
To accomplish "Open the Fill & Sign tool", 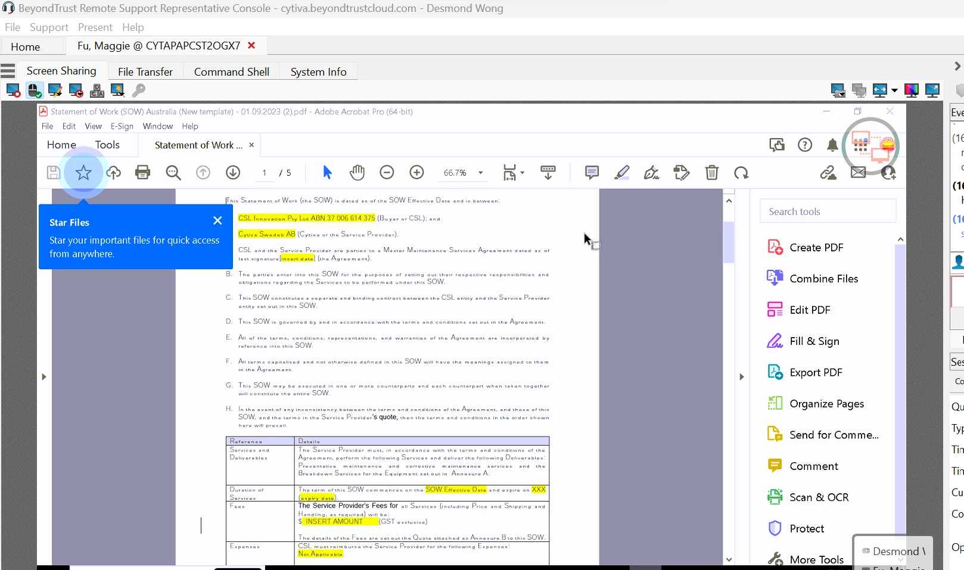I will (803, 341).
